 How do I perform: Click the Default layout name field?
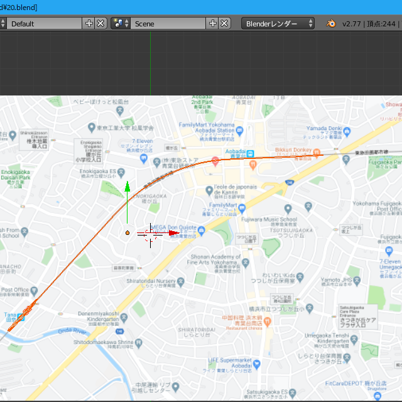coord(44,24)
